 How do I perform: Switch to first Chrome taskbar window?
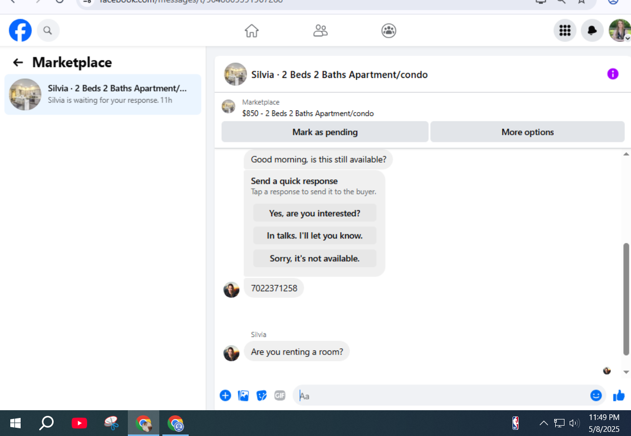coord(143,424)
